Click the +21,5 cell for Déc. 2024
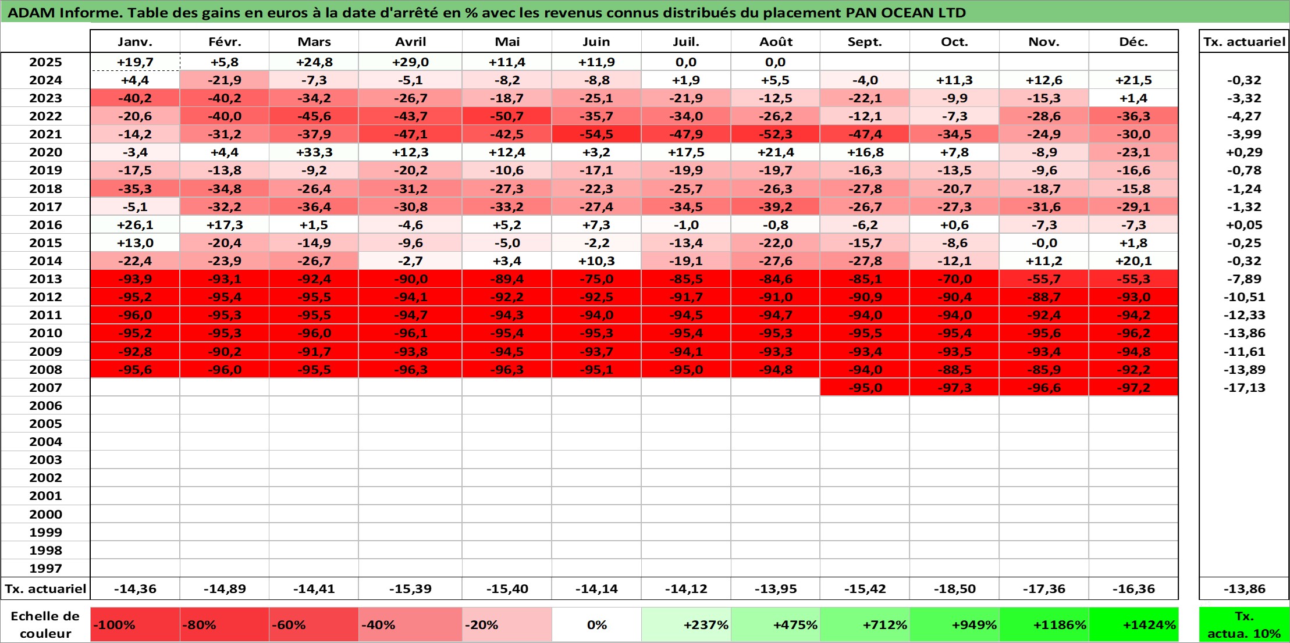This screenshot has height=643, width=1290. 1133,80
